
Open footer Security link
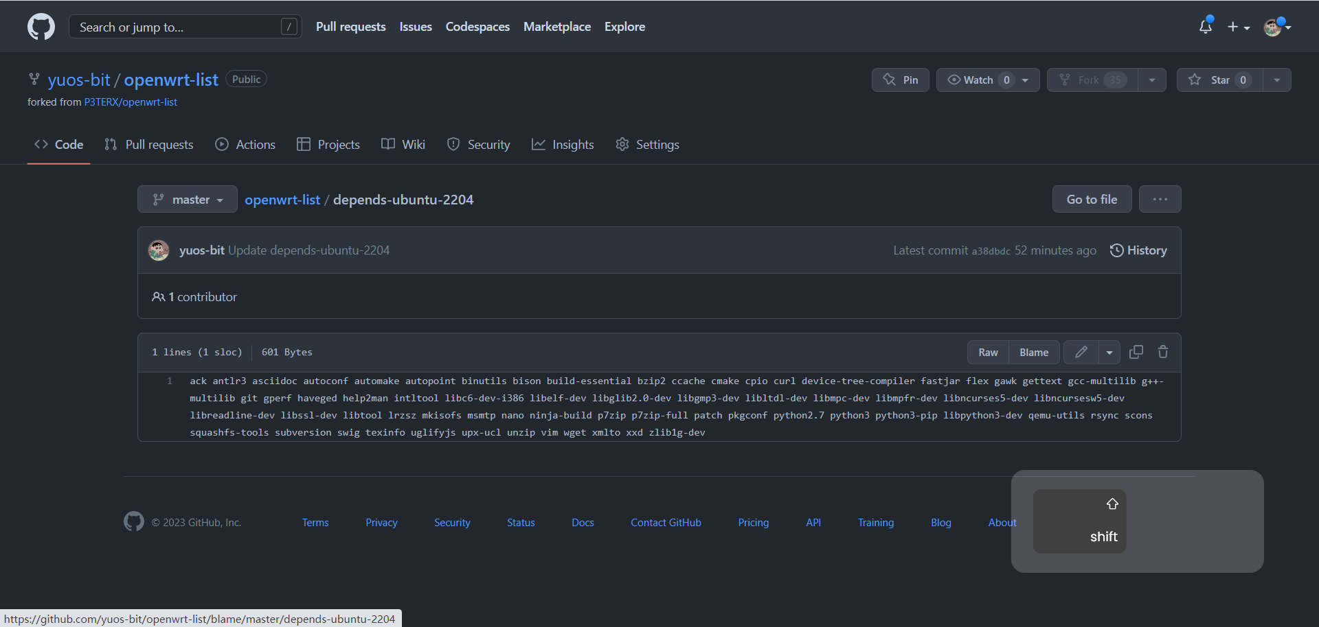click(452, 523)
